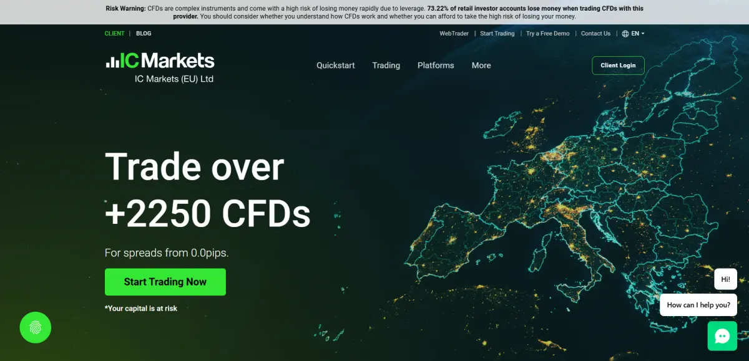
Task: Click the 'Trade over +2250 CFDs' heading
Action: 208,190
